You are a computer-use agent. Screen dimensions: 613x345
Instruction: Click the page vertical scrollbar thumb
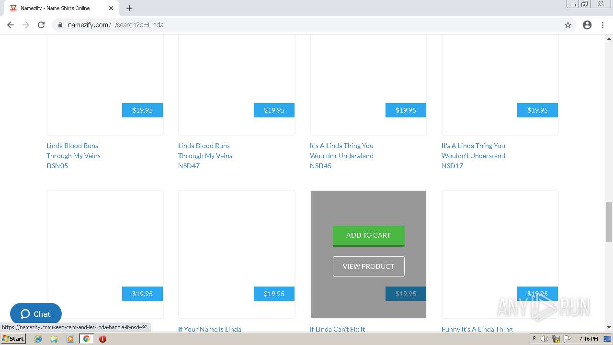609,222
